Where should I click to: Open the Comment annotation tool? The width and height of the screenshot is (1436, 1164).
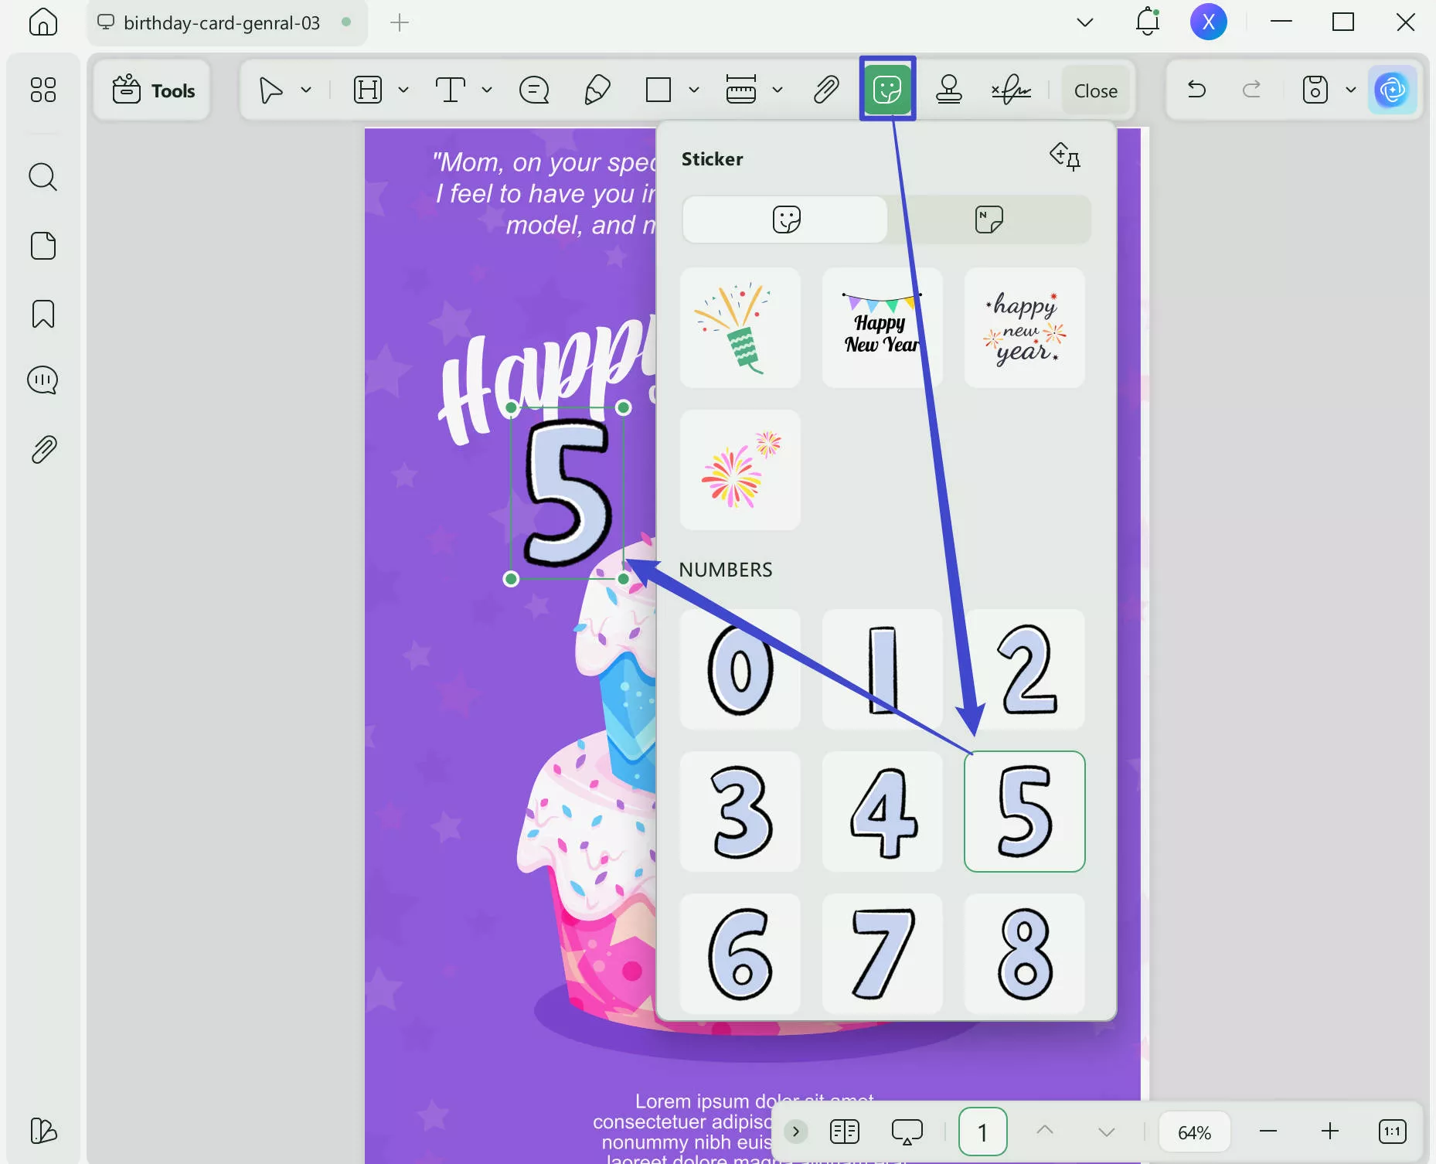coord(533,90)
